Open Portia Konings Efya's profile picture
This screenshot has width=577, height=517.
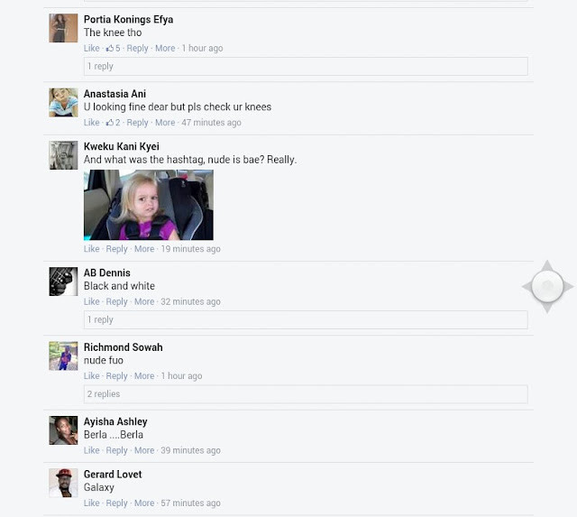63,28
